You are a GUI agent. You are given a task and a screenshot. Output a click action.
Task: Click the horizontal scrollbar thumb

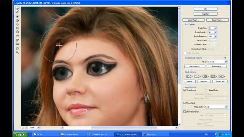coord(124,127)
